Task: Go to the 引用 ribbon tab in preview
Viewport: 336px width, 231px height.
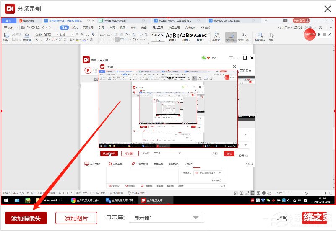Action: pyautogui.click(x=102, y=28)
